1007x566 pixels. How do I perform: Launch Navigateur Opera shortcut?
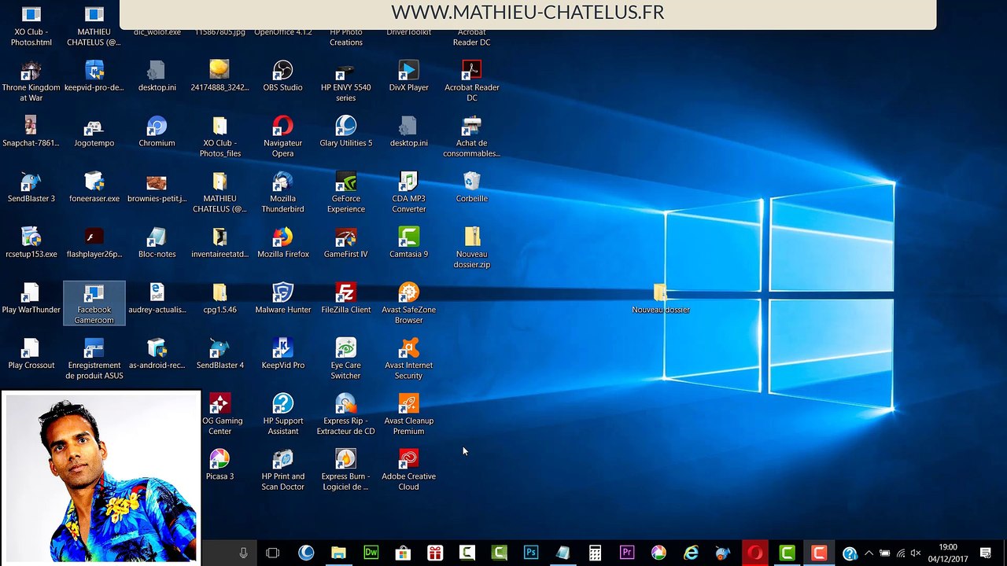282,137
